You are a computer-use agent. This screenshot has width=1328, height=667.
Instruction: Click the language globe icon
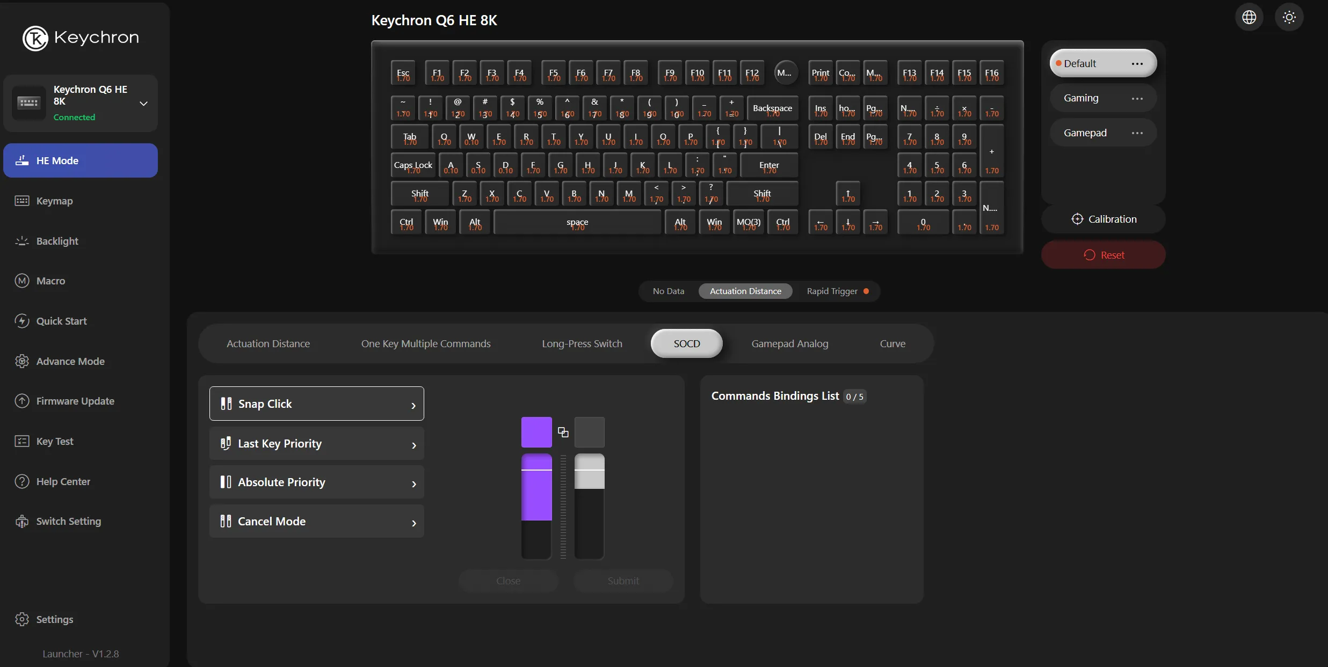click(x=1249, y=17)
